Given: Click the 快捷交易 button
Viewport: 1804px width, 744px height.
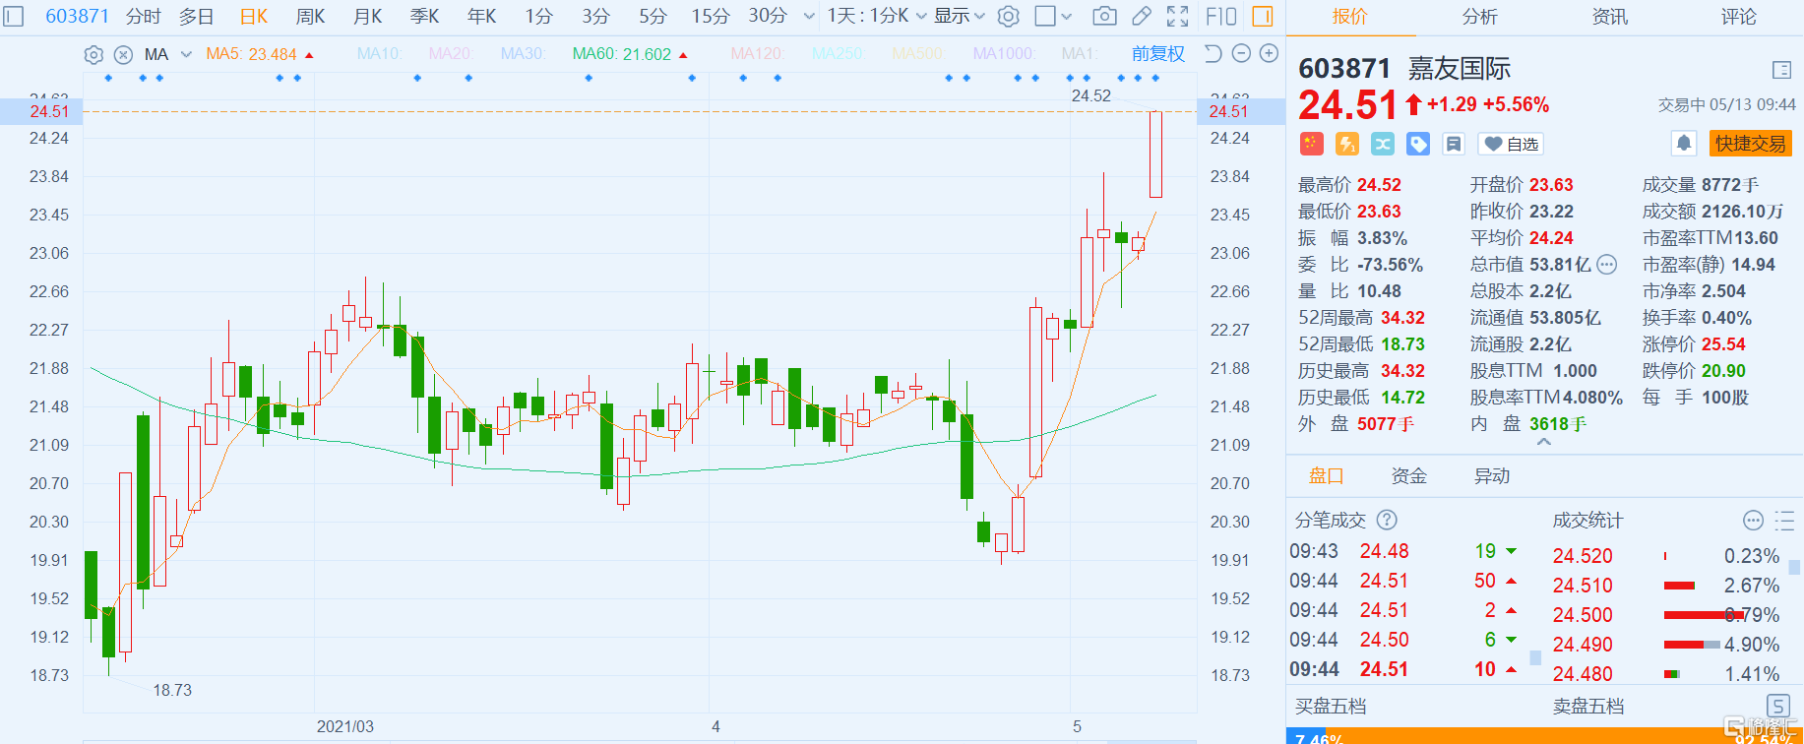Looking at the screenshot, I should [1750, 144].
